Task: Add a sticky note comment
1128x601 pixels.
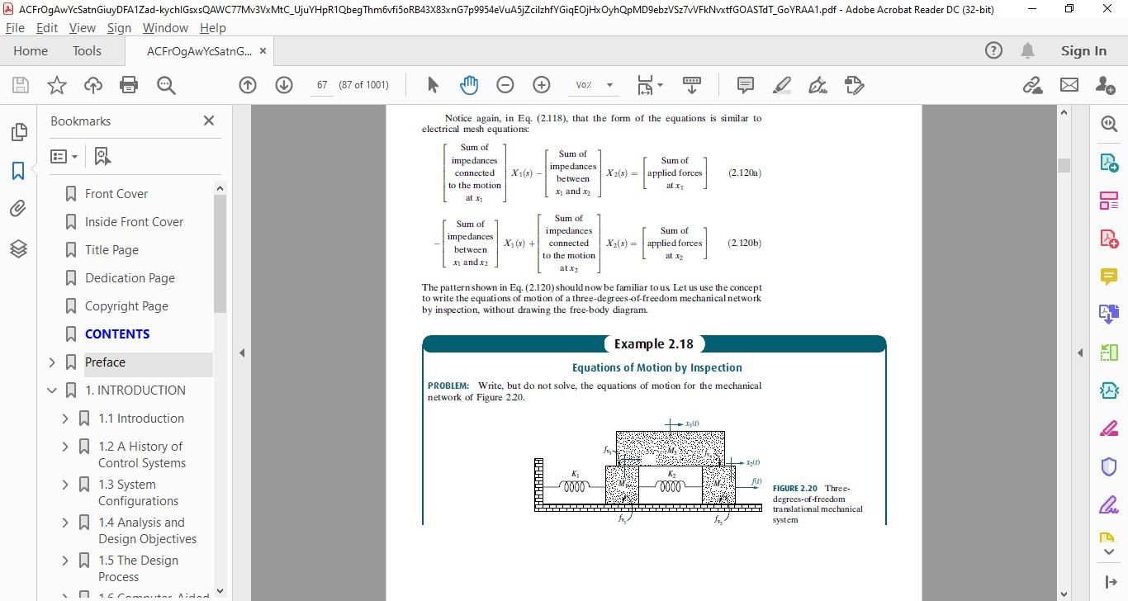Action: pos(745,85)
